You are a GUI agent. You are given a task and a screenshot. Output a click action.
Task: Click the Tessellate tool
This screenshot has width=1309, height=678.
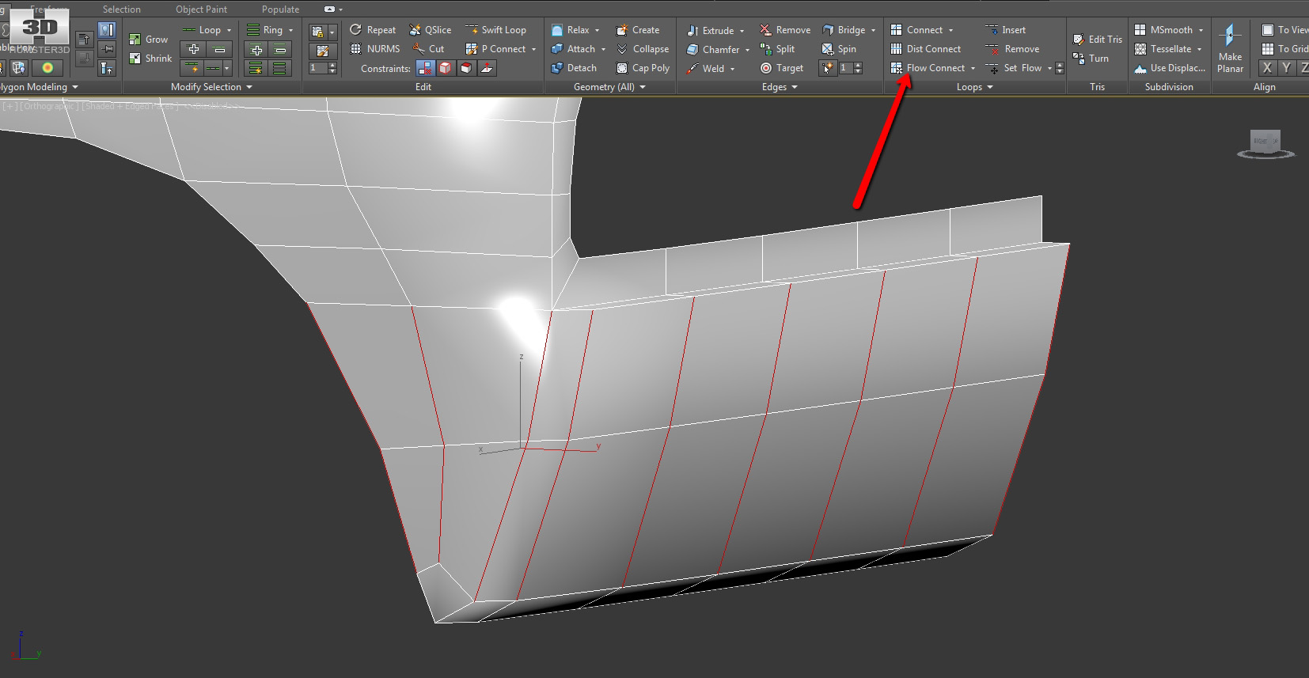click(1163, 49)
